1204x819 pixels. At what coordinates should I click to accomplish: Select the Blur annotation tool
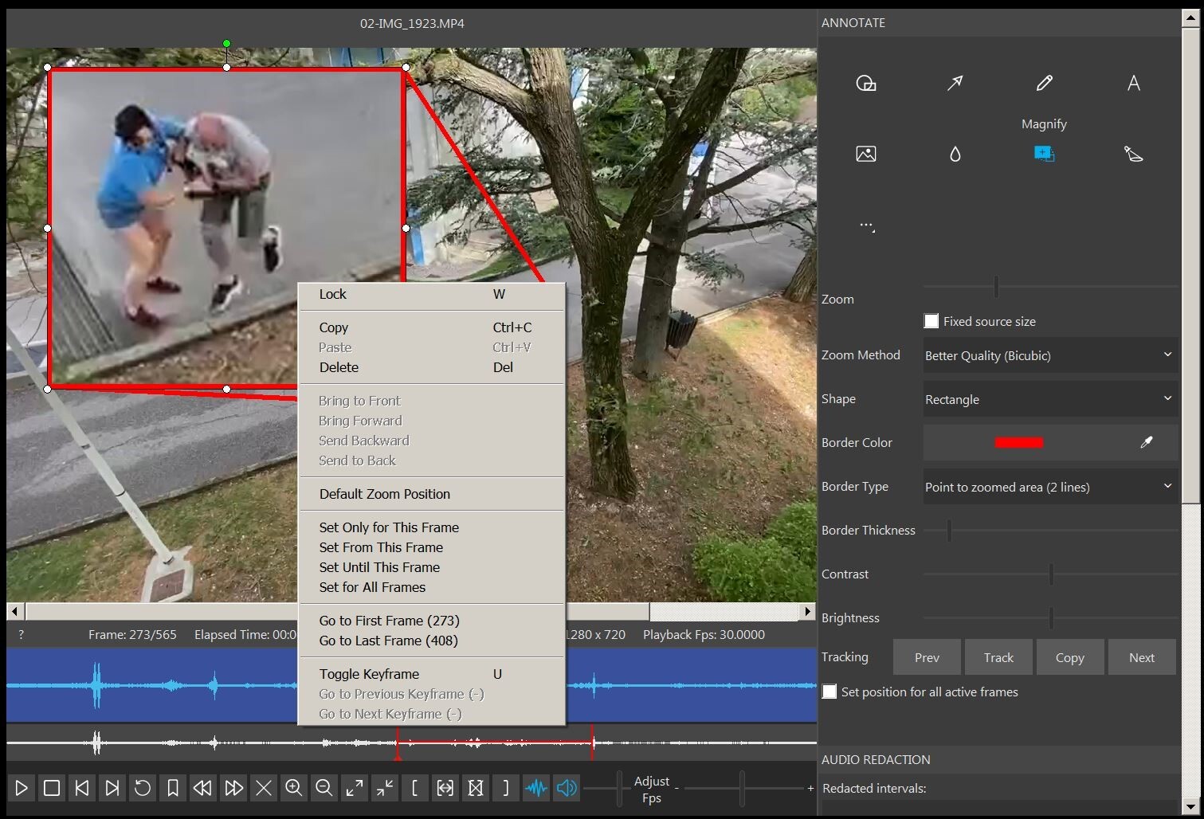[x=955, y=154]
